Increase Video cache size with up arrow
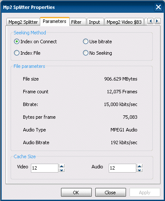Screen dimensions: 165x201 coord(62,166)
